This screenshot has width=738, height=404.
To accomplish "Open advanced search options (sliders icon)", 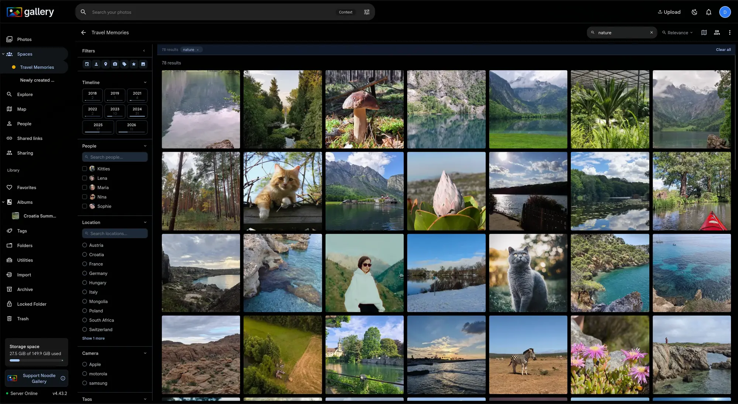I will click(x=367, y=12).
